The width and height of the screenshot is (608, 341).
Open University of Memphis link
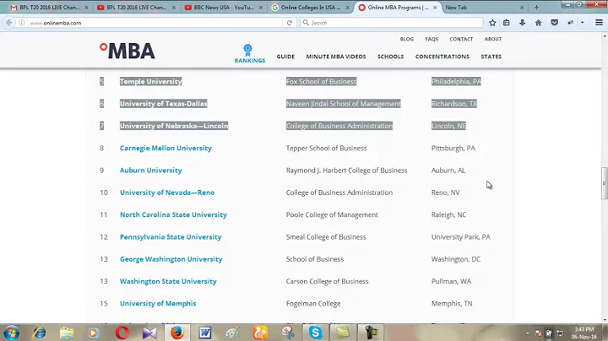158,303
